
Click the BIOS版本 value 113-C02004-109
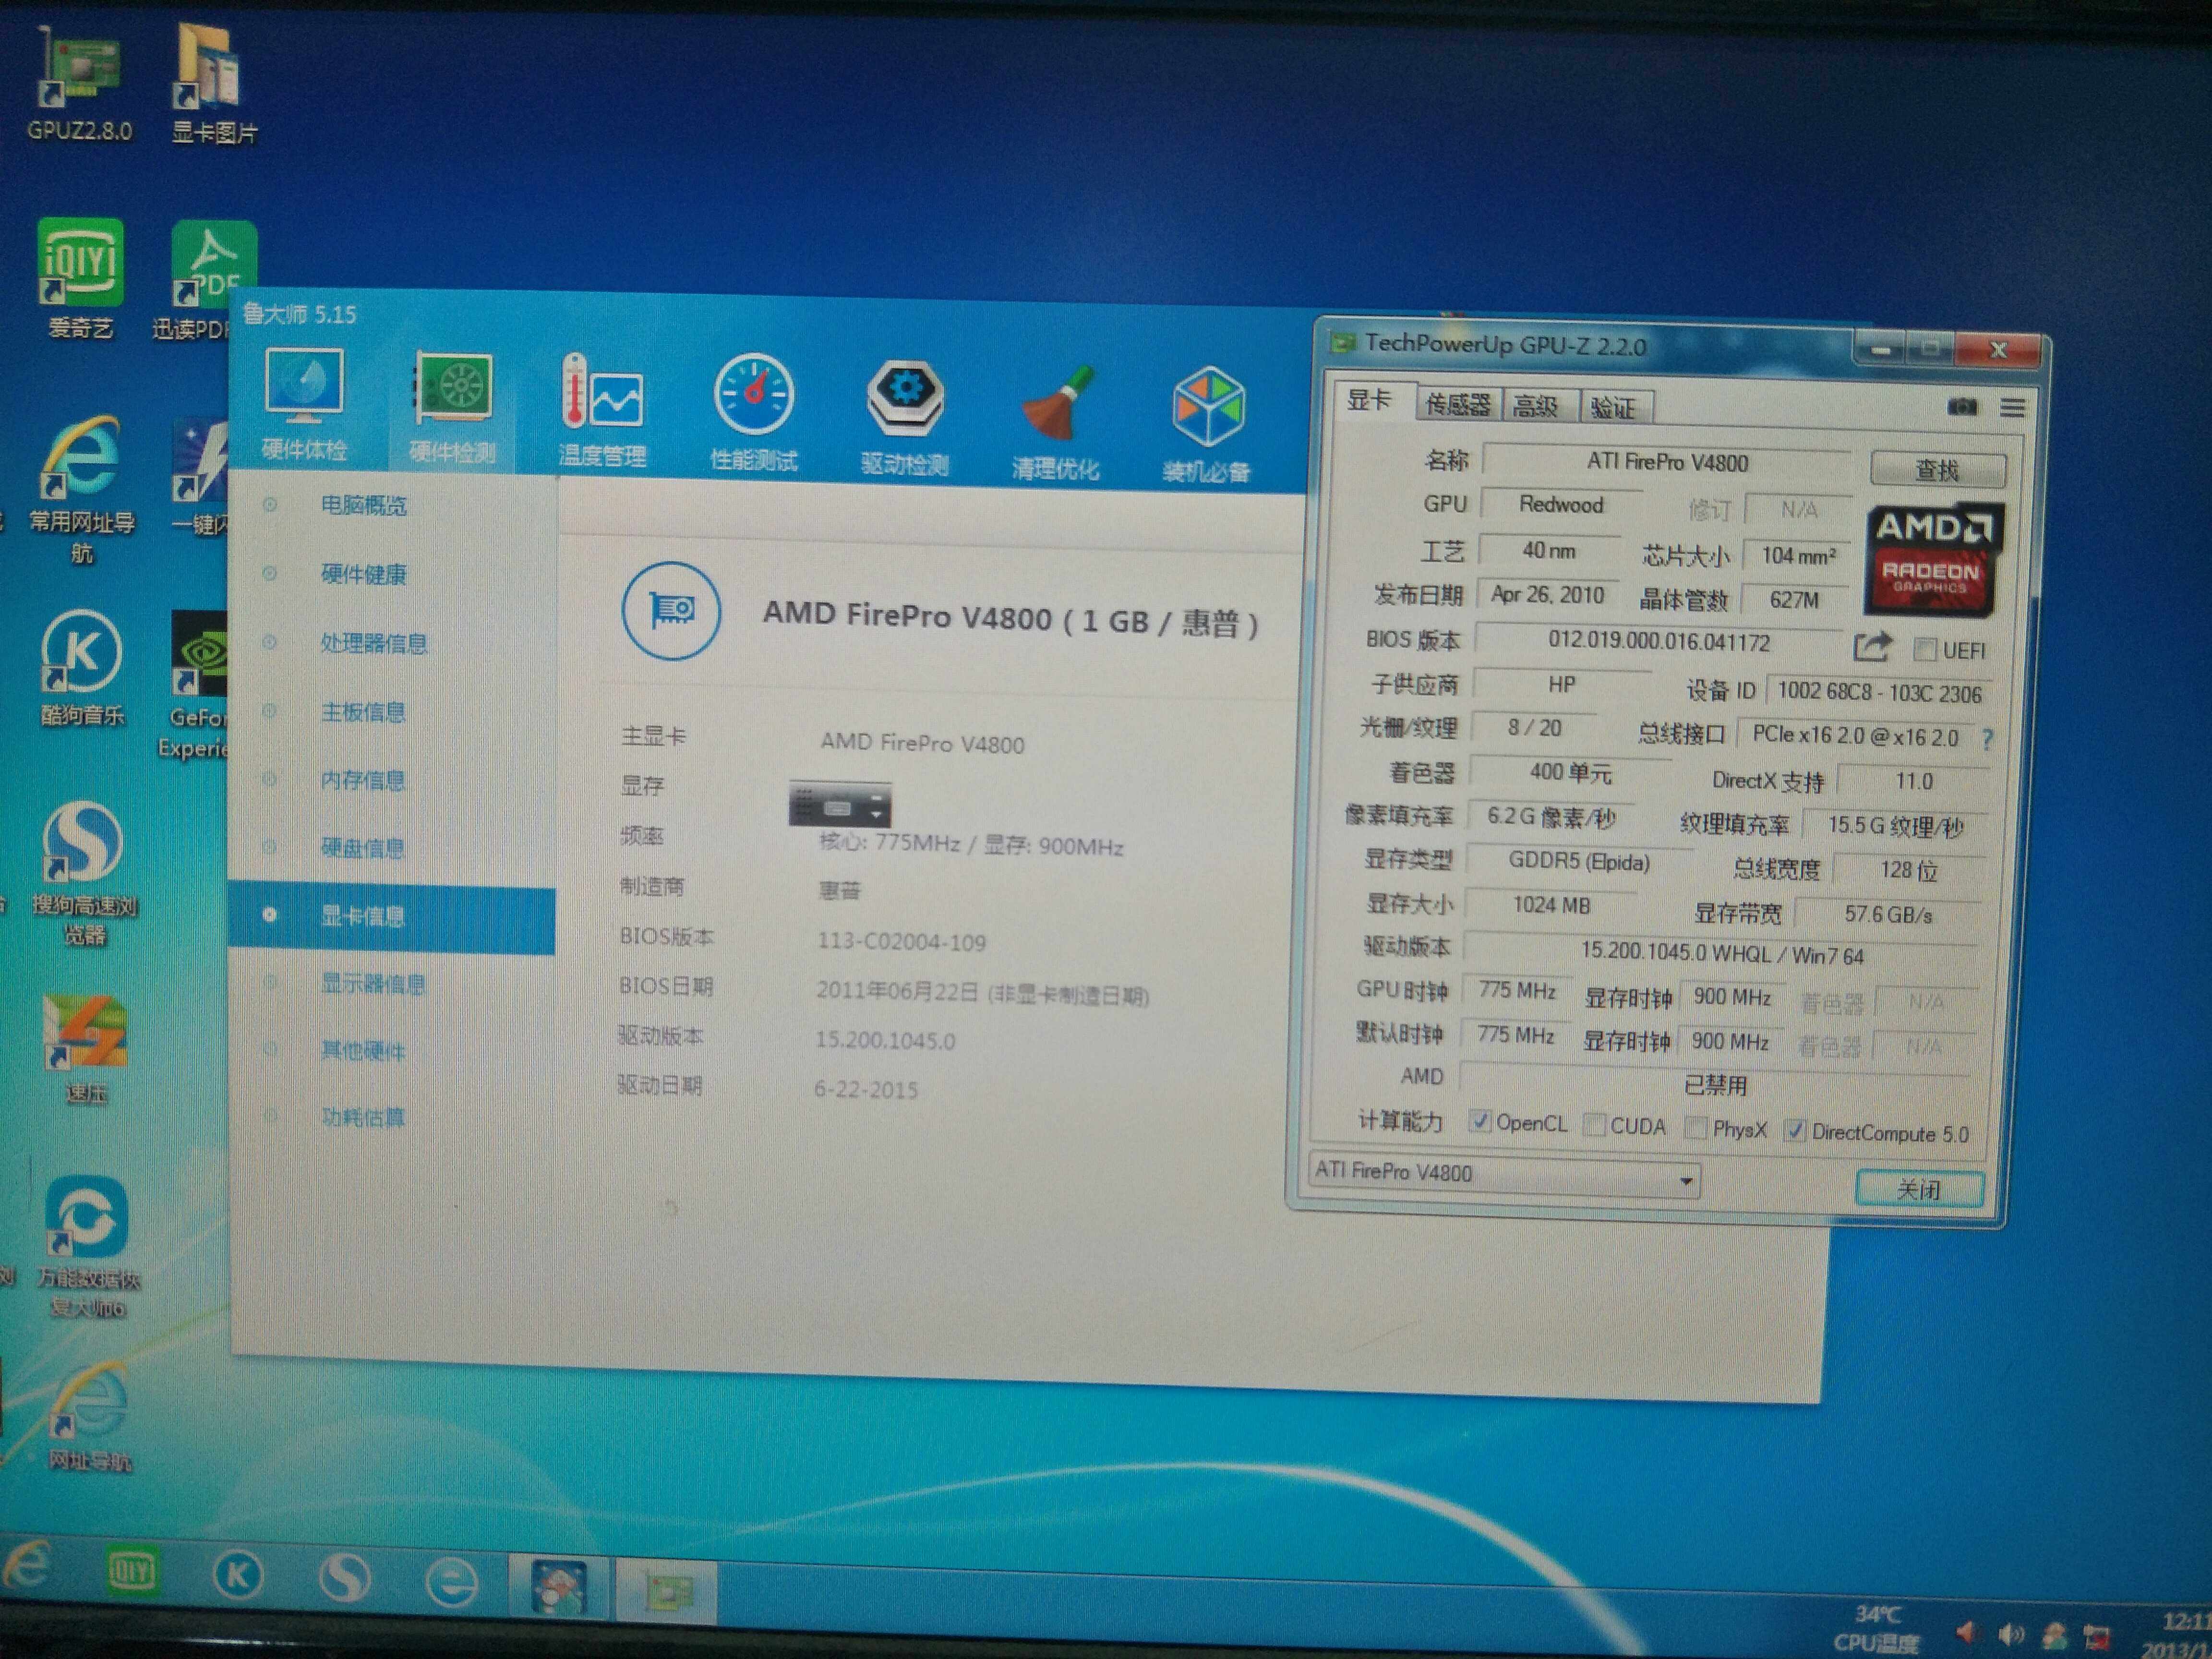tap(901, 941)
